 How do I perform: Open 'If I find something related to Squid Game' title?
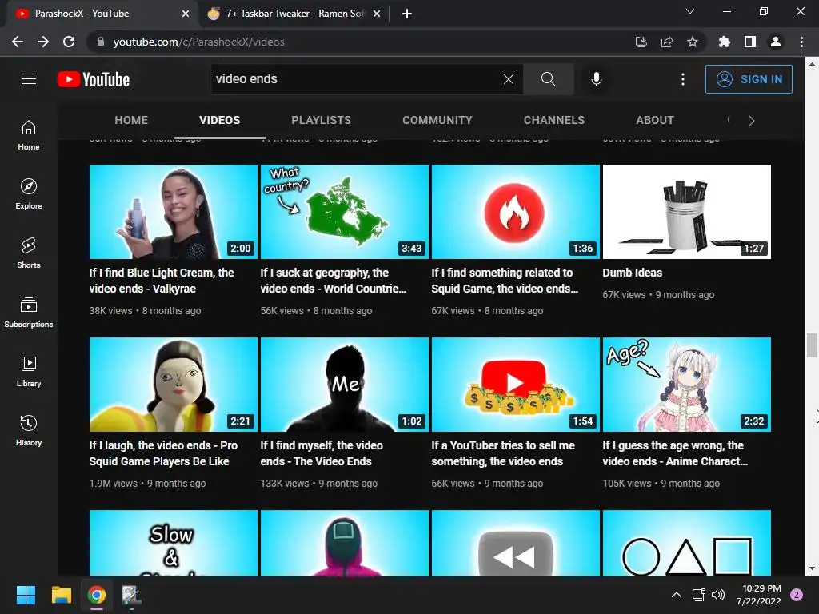[x=505, y=281]
